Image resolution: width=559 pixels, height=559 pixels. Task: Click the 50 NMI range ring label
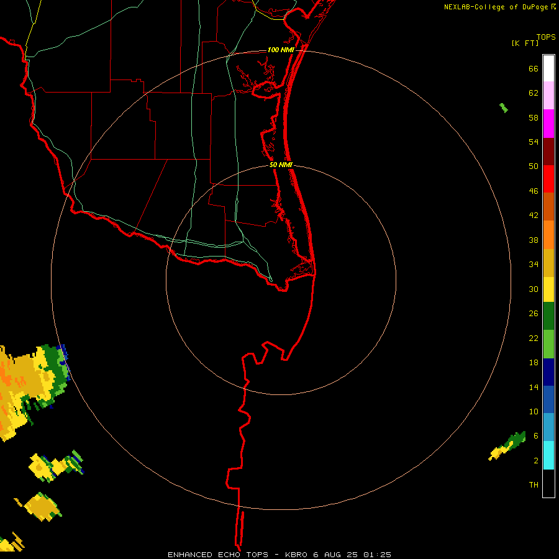[281, 165]
